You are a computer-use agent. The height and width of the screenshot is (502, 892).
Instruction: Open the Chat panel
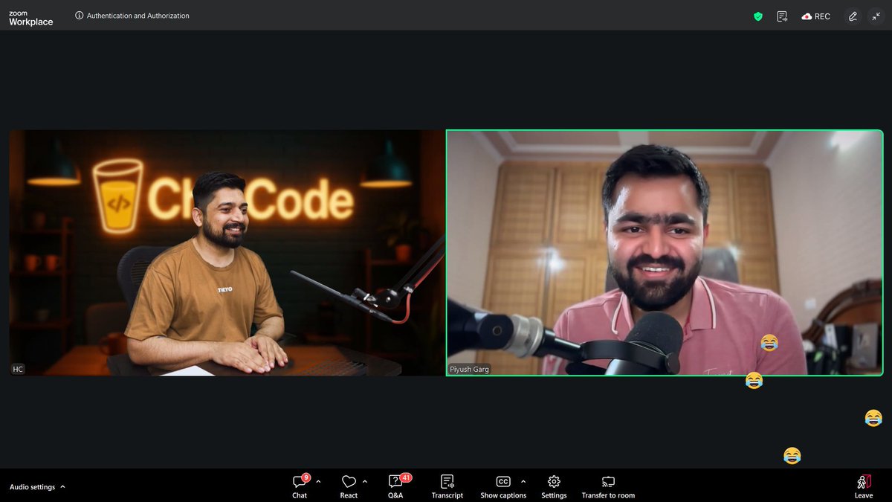coord(299,485)
